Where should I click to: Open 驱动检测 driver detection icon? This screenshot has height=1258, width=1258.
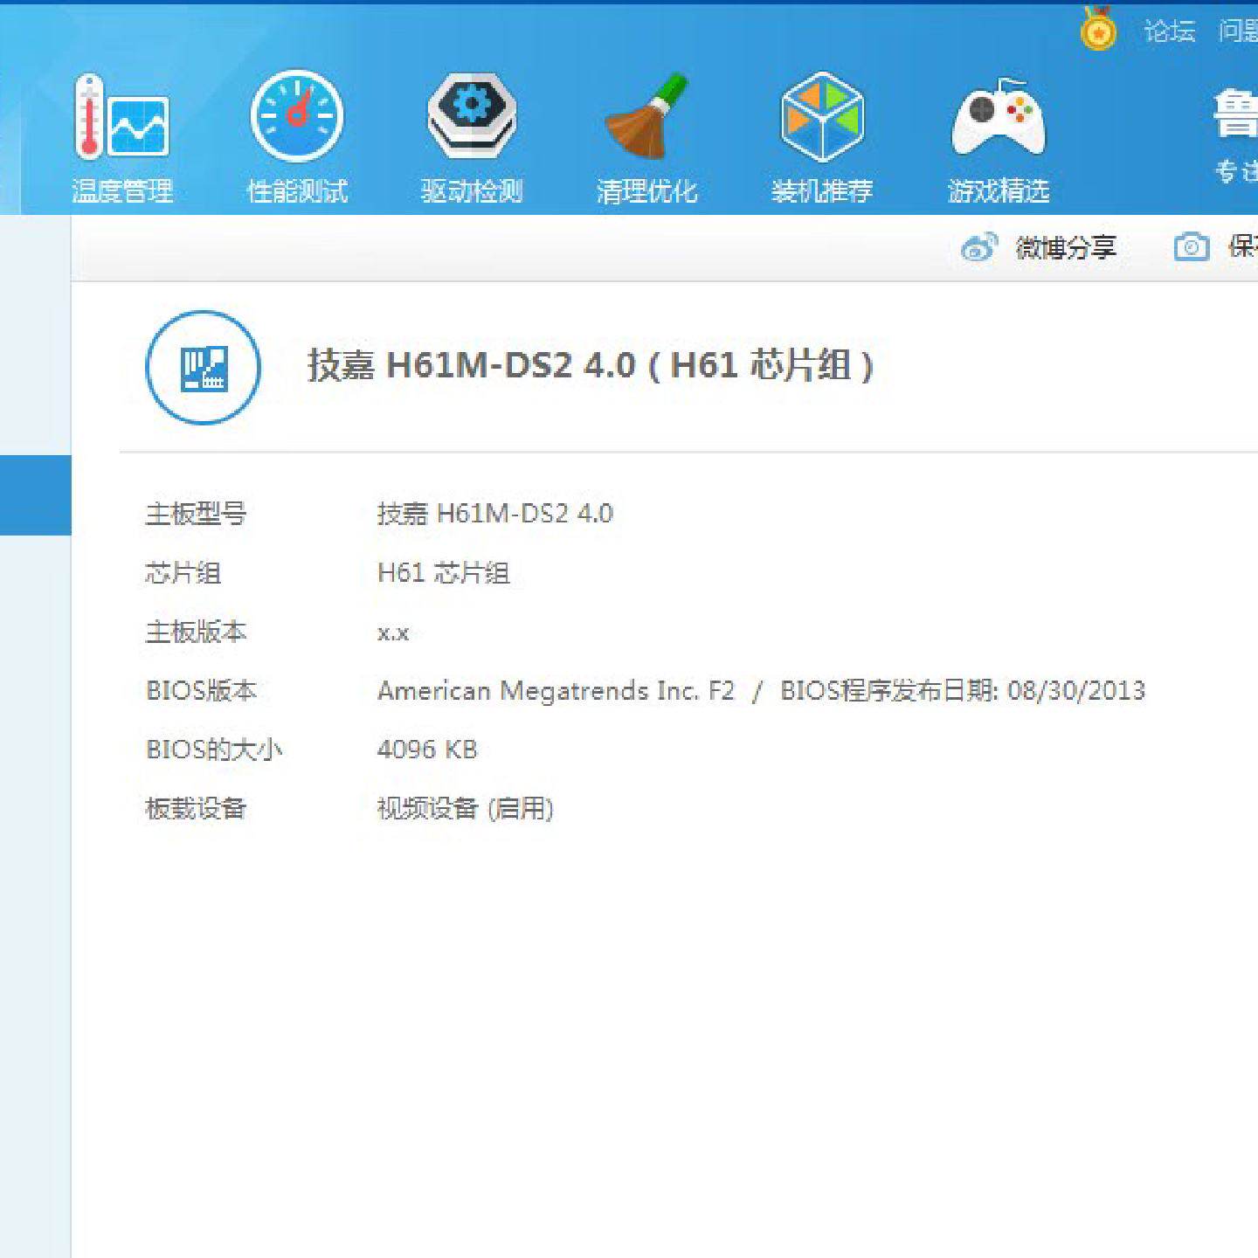point(472,116)
